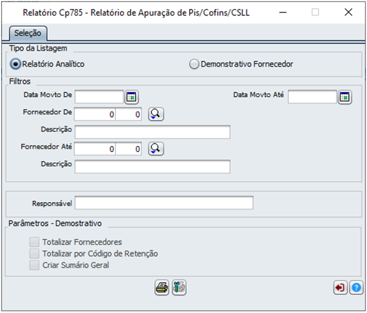Screen dimensions: 367x313
Task: Search supplier for Fornecedor De
Action: click(156, 114)
